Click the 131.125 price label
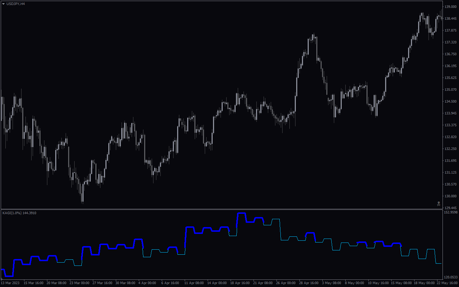The height and width of the screenshot is (287, 459). 451,173
